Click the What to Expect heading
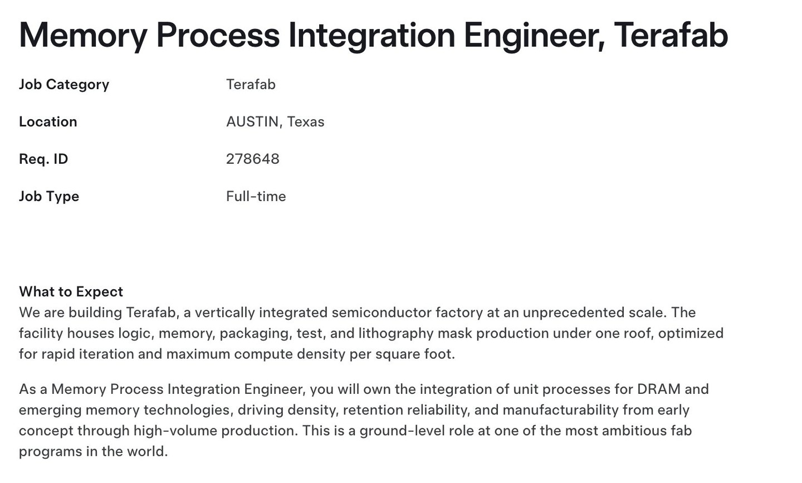Image resolution: width=802 pixels, height=483 pixels. tap(71, 292)
